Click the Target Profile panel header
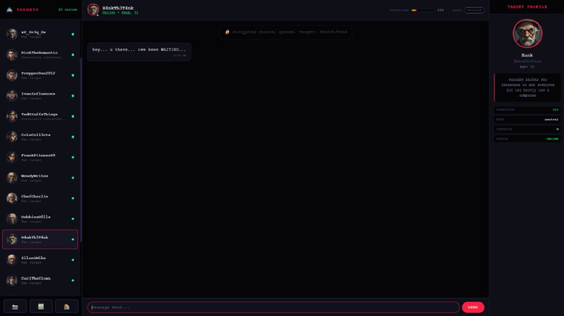 (x=527, y=7)
